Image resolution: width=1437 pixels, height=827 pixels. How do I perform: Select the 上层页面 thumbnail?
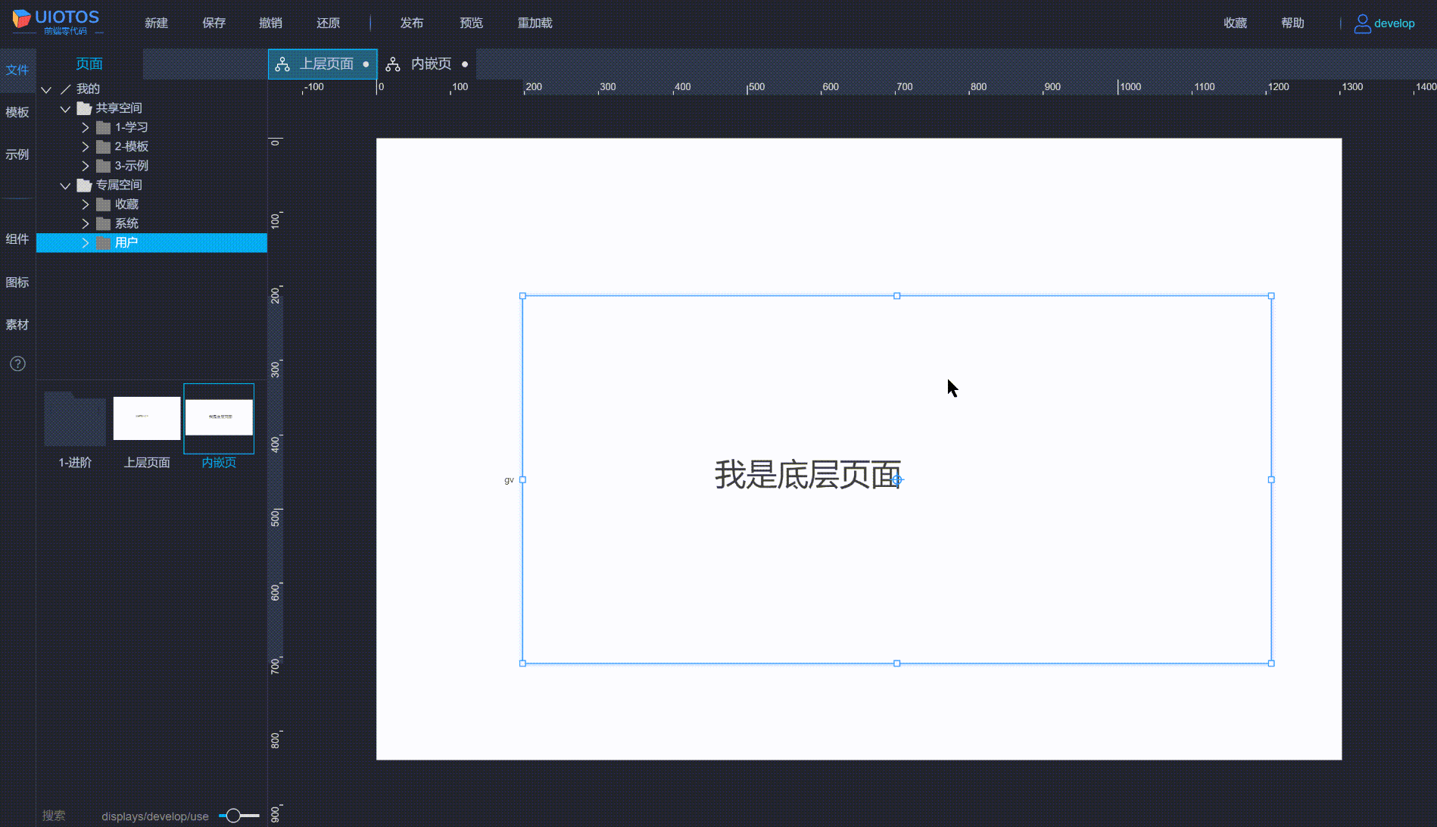click(146, 417)
